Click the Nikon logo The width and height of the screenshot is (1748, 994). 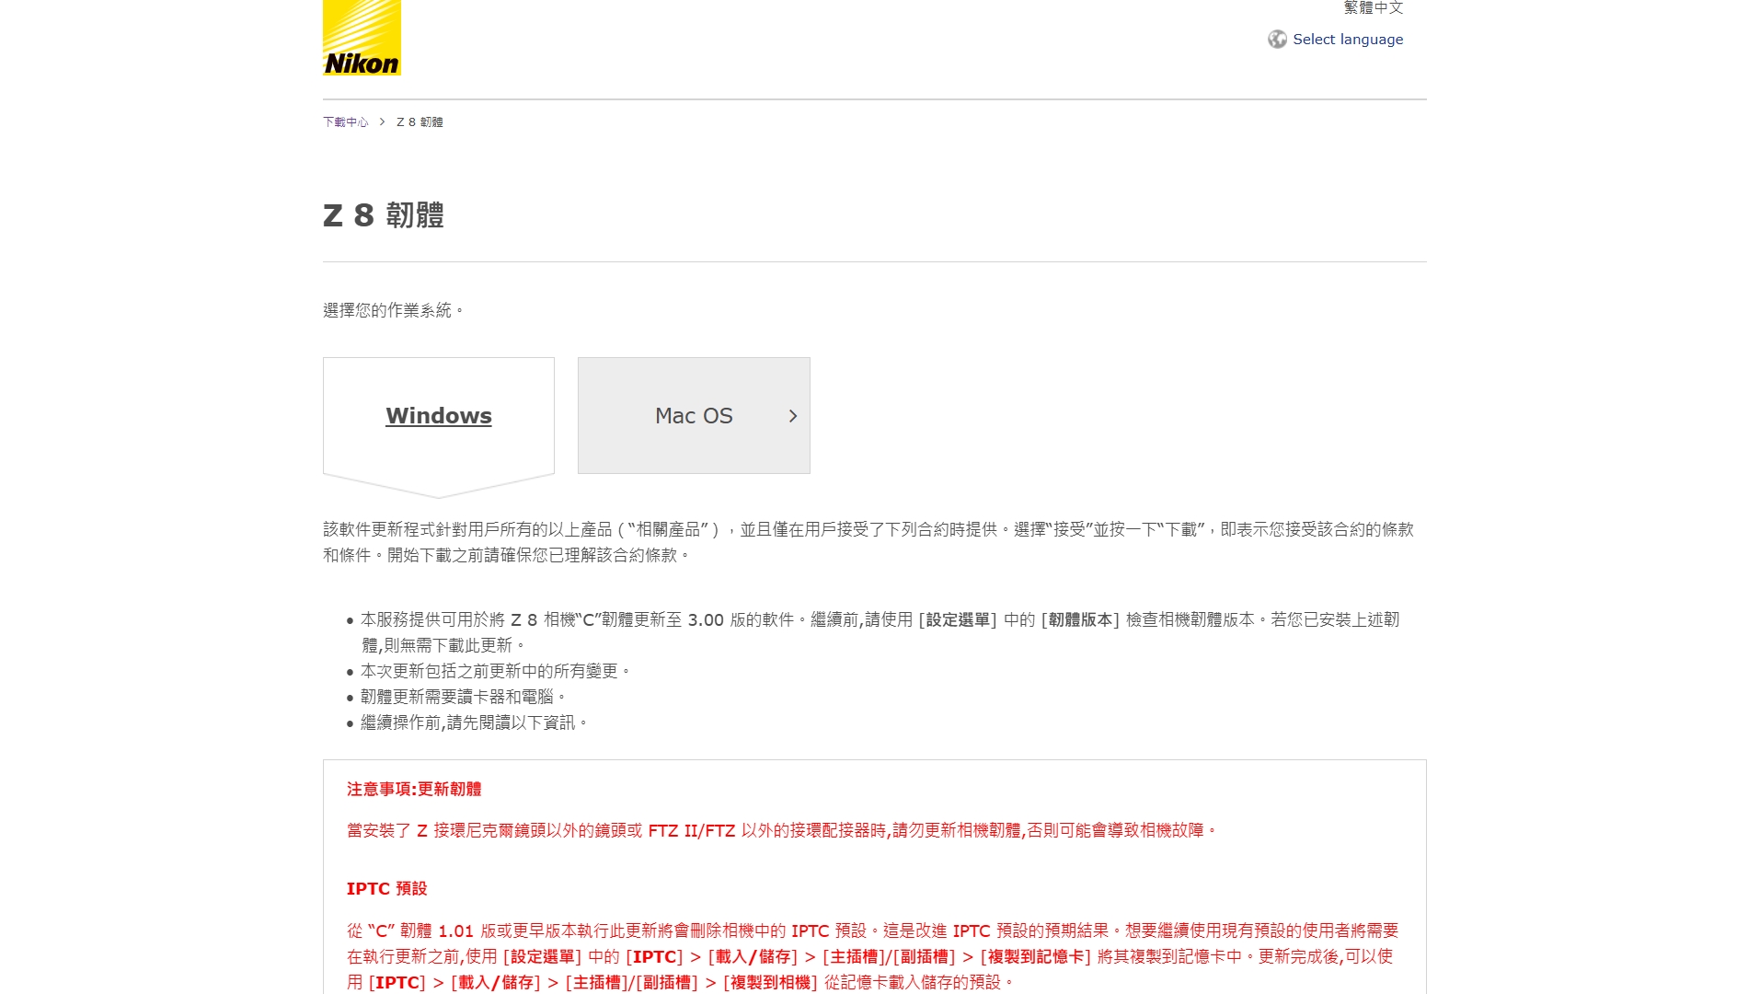362,38
